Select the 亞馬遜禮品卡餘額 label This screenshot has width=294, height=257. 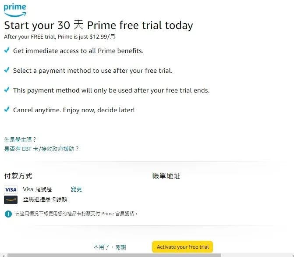[45, 199]
